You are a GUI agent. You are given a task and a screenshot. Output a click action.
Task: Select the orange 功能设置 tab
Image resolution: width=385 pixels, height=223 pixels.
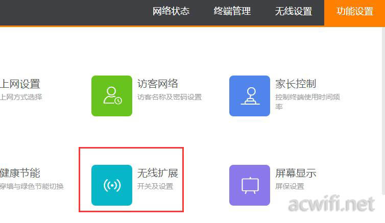[354, 13]
